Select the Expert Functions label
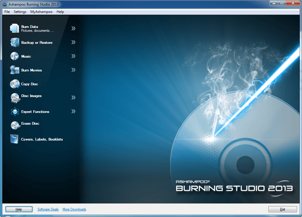 (35, 112)
